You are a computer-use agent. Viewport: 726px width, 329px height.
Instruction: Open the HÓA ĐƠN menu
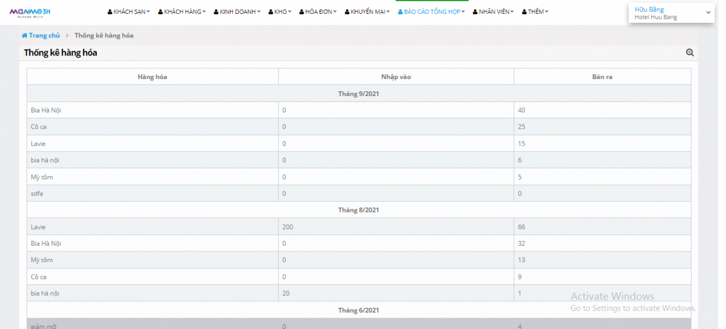(x=319, y=12)
